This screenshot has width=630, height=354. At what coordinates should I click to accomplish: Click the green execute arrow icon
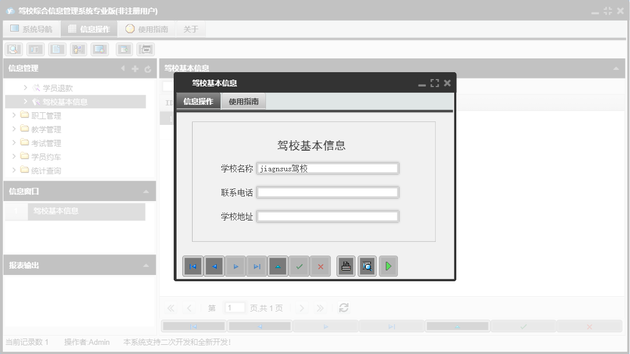(388, 266)
